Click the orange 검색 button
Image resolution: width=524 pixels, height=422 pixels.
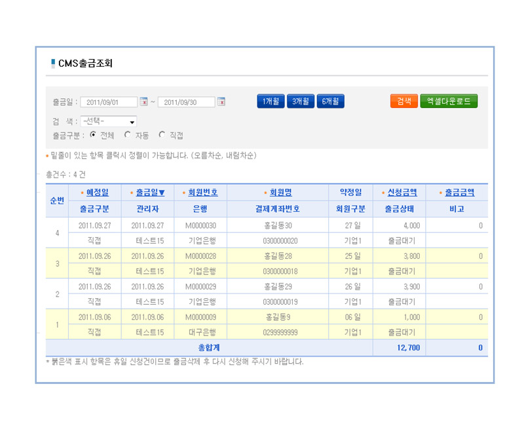coord(404,101)
